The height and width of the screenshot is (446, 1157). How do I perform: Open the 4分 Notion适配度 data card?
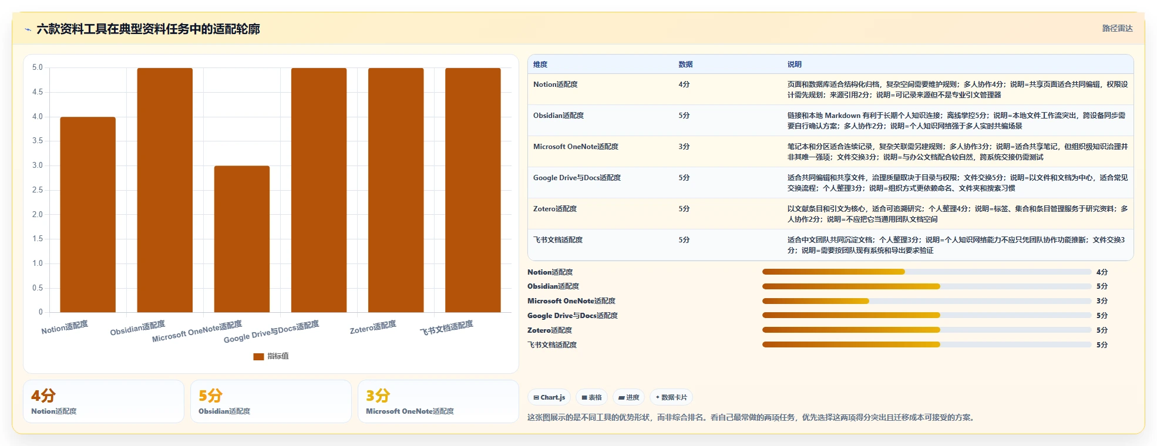tap(103, 401)
